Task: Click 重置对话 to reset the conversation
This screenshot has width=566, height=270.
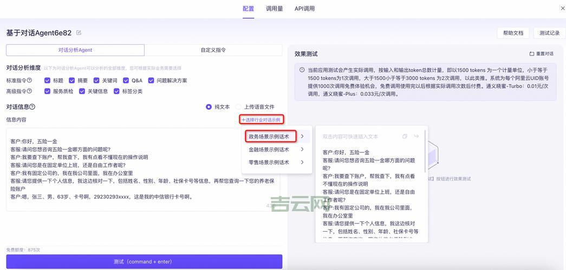Action: tap(542, 54)
